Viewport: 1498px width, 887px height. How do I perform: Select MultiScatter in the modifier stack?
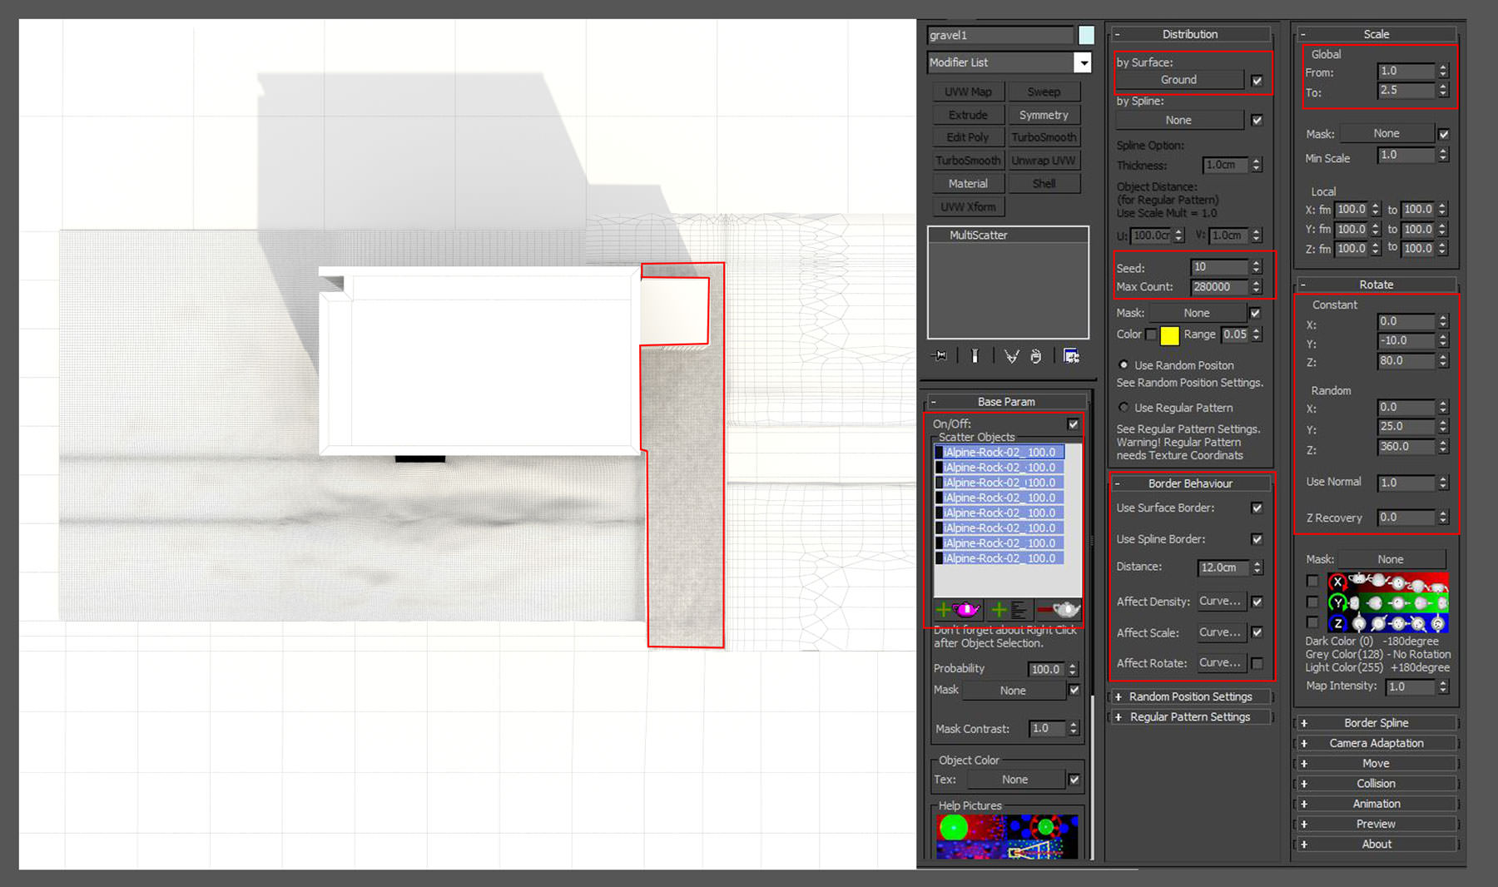click(x=979, y=235)
